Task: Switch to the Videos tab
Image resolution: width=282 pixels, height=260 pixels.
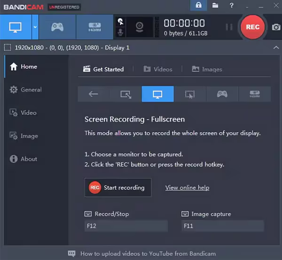Action: (x=158, y=69)
